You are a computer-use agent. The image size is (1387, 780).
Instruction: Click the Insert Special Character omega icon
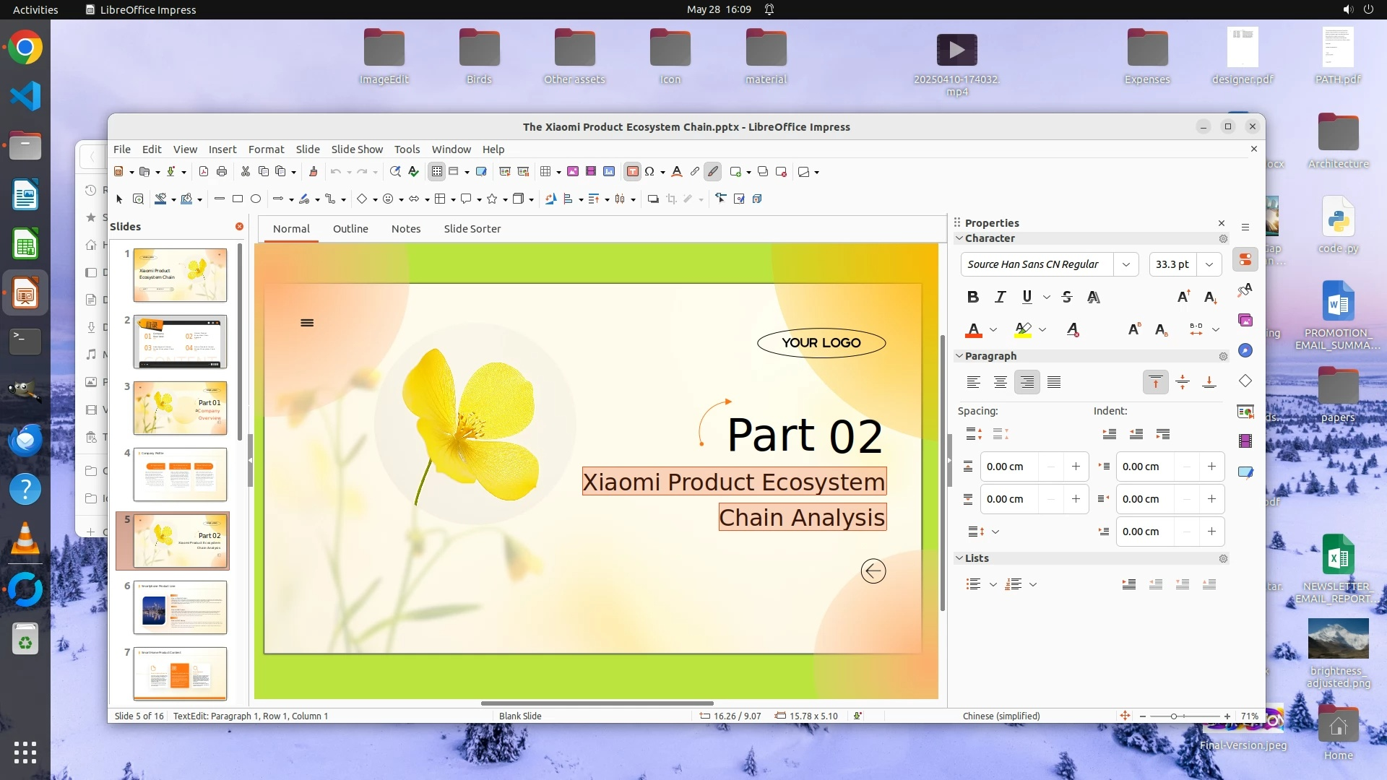coord(649,172)
